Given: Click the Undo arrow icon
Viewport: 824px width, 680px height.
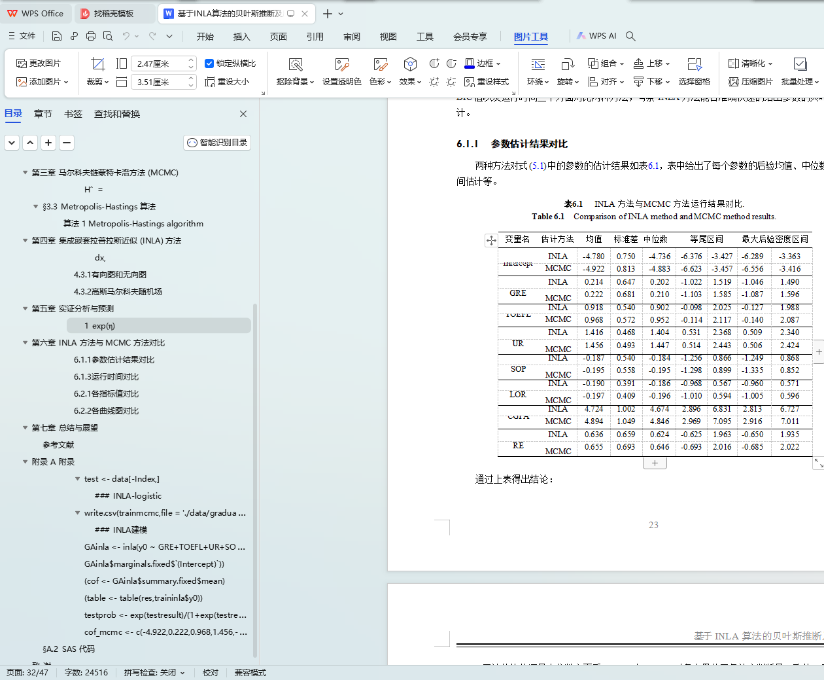Looking at the screenshot, I should click(126, 36).
